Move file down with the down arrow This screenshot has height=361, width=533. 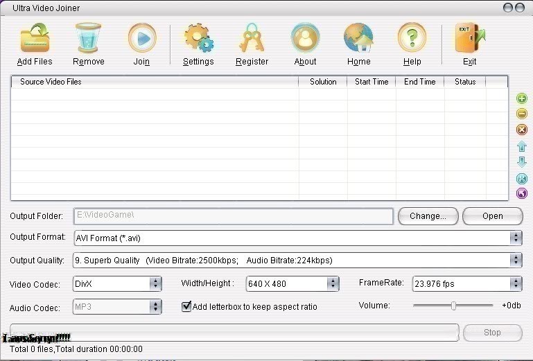[x=522, y=162]
